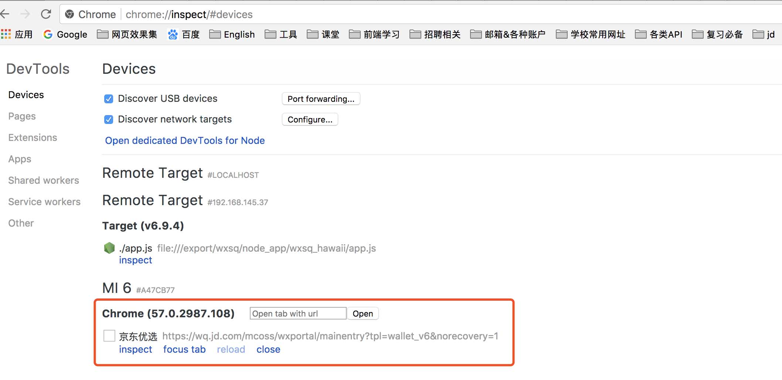782x380 pixels.
Task: Click the #192.168.145.37 remote target label
Action: coord(238,202)
